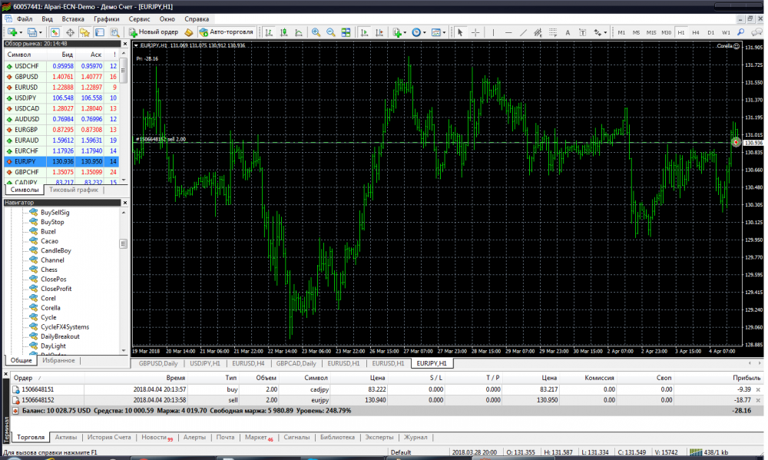Select the CandleBoy item in Navigator
Image resolution: width=768 pixels, height=460 pixels.
point(55,250)
